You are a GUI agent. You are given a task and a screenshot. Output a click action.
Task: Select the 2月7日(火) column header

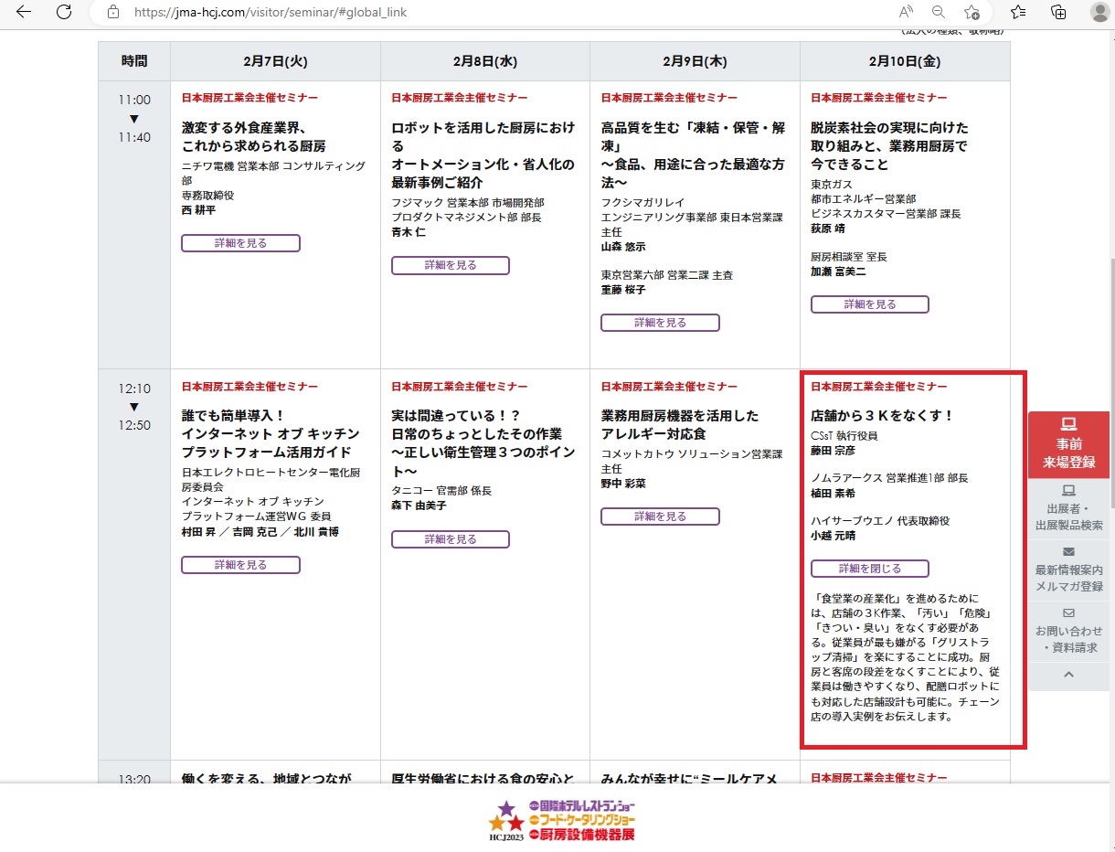(x=275, y=61)
